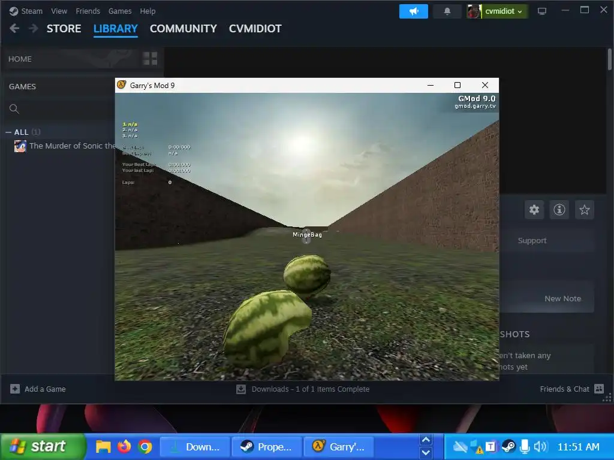Click the Support link

532,241
